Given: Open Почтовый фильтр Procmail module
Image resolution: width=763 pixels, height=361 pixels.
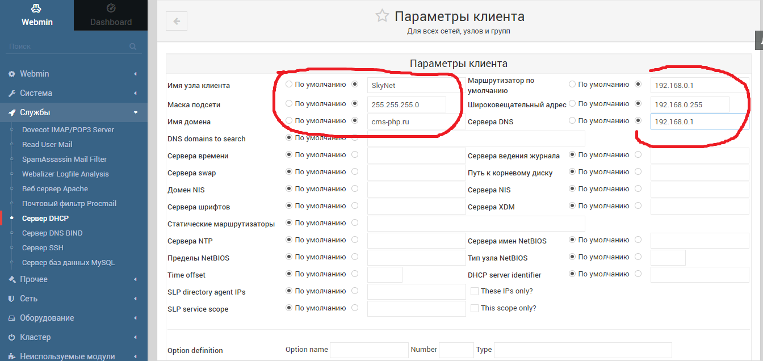Looking at the screenshot, I should (x=69, y=204).
